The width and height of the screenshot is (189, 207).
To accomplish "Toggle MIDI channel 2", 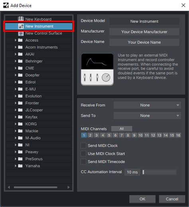I will click(90, 135).
